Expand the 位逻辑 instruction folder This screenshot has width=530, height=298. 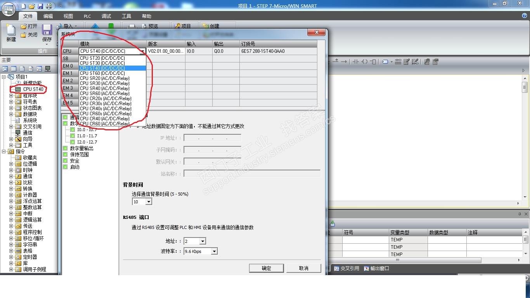(x=11, y=164)
